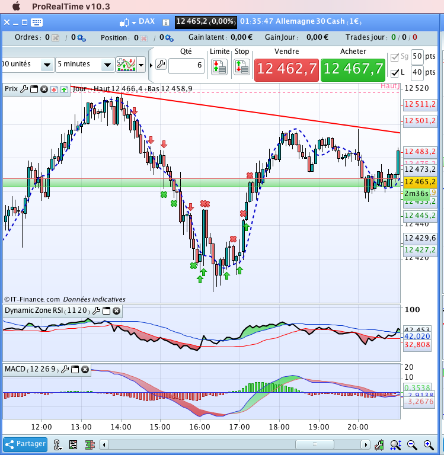Click the 12 483,2 price level label

tap(420, 152)
